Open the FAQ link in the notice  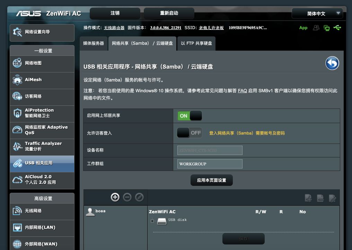242,91
